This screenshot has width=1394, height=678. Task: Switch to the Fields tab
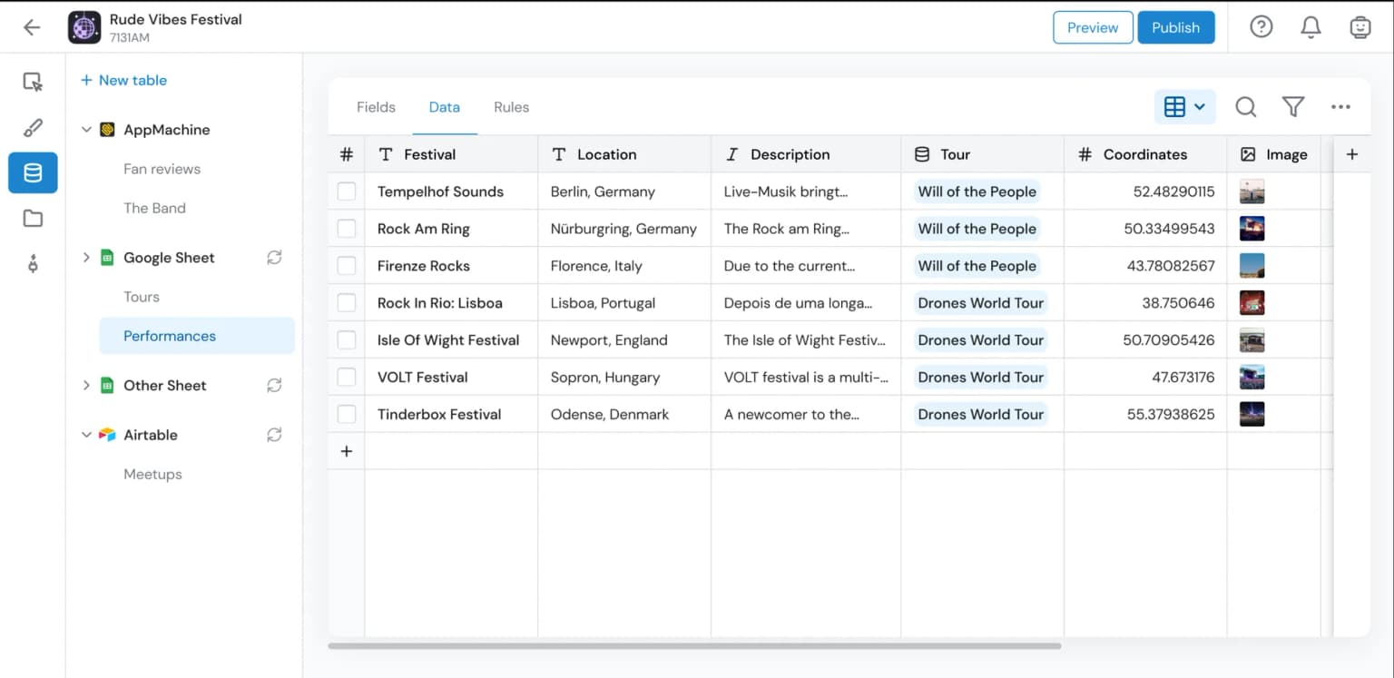[x=376, y=106]
